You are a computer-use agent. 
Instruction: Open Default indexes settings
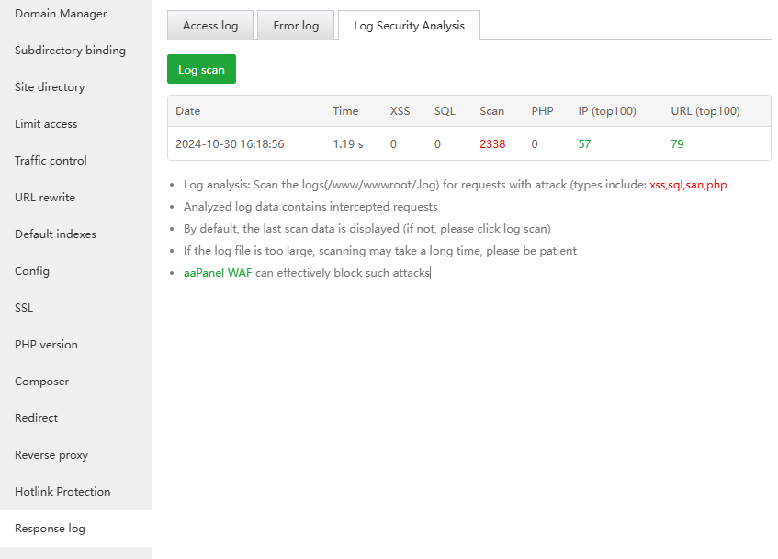[x=55, y=234]
